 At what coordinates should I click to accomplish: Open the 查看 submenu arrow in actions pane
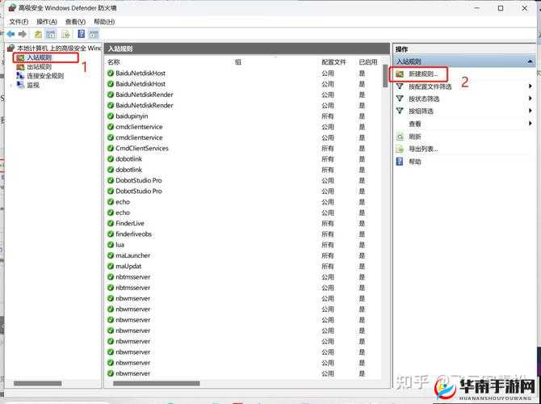tap(530, 124)
